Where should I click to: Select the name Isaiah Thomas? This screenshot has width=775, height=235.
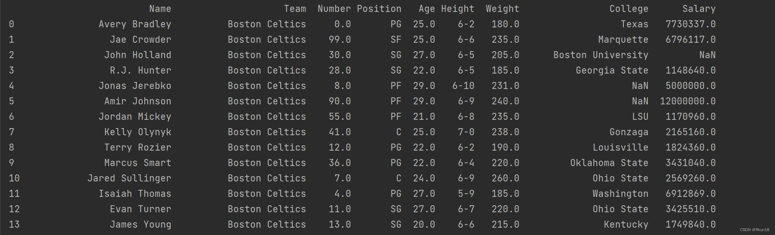[x=135, y=194]
